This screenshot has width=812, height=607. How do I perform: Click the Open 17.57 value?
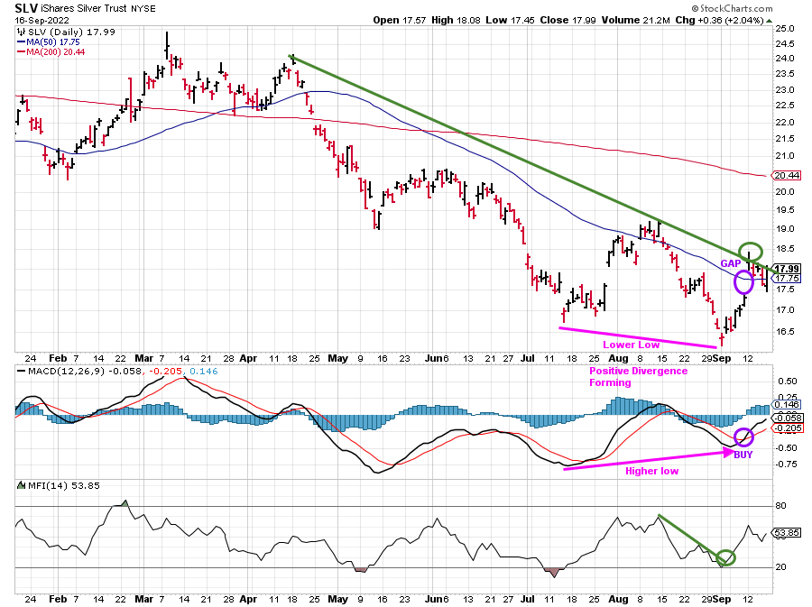click(400, 20)
